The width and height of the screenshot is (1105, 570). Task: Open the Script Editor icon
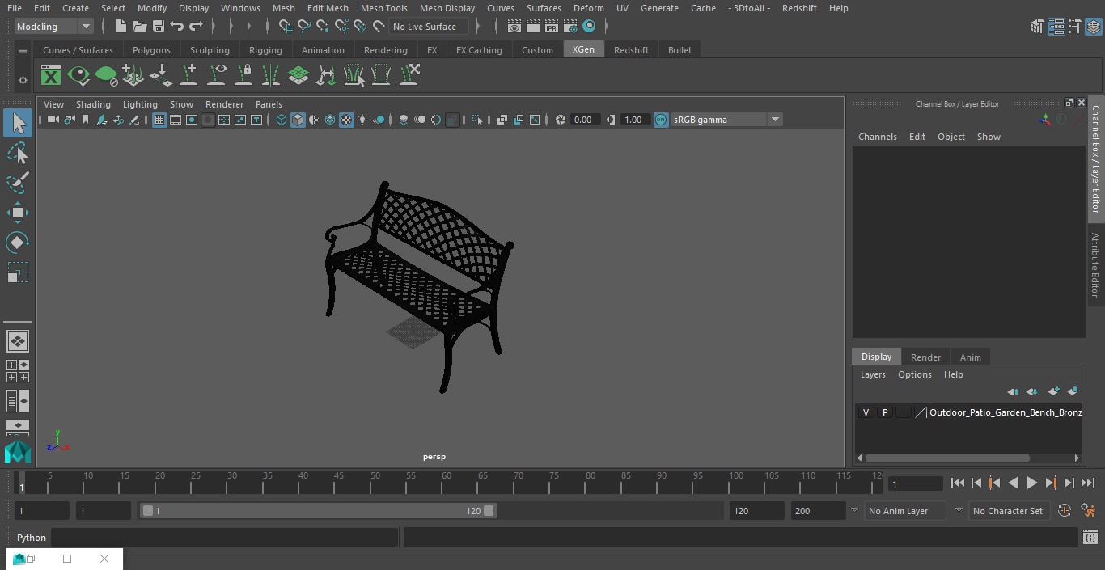[1090, 538]
